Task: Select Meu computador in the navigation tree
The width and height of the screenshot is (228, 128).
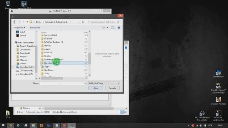Action: click(x=24, y=43)
